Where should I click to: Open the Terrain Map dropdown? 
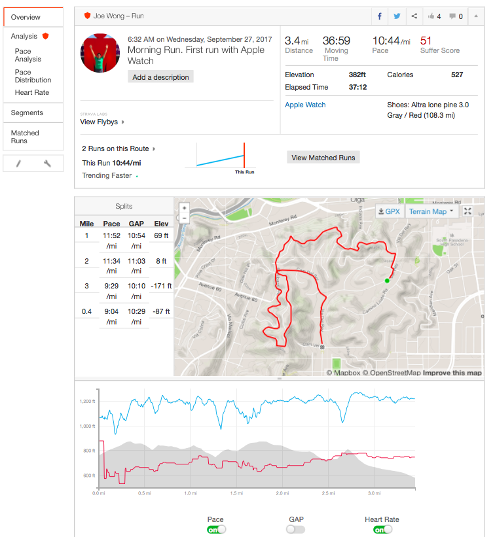point(431,211)
